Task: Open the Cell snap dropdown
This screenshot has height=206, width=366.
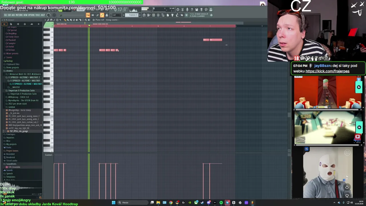Action: 117,15
